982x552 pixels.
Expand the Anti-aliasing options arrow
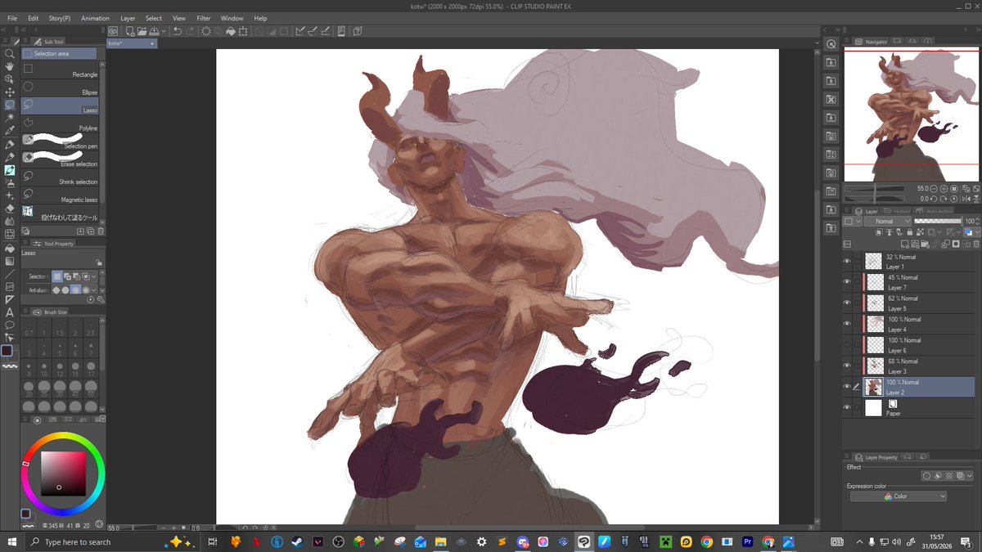93,289
